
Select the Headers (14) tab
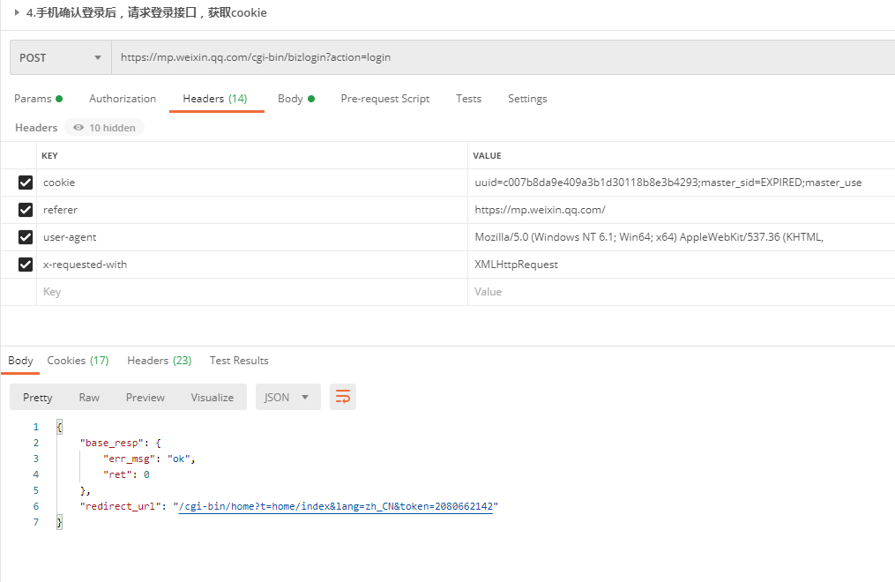point(215,99)
